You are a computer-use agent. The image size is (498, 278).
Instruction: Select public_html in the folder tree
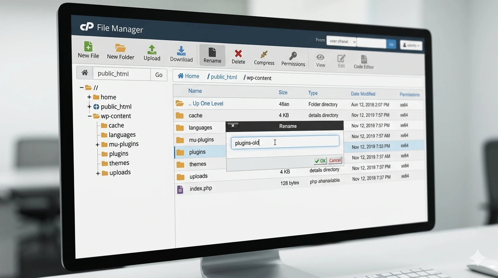[116, 106]
